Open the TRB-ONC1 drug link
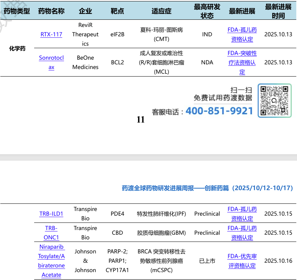This screenshot has height=280, width=297. click(x=51, y=233)
